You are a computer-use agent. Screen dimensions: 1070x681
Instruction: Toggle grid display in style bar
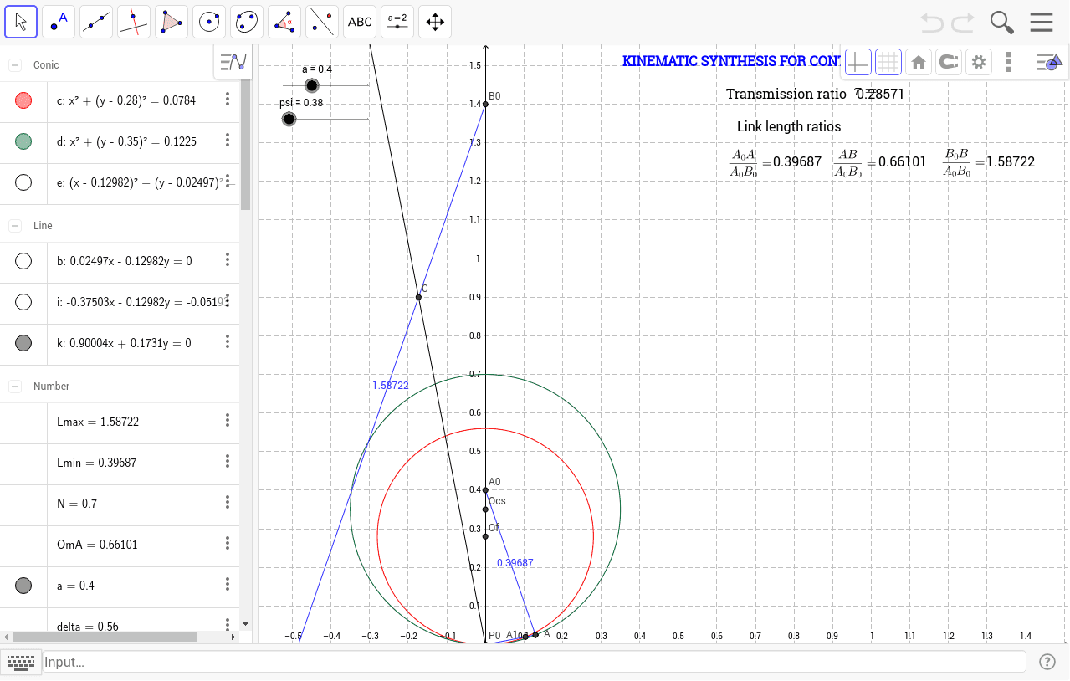888,62
